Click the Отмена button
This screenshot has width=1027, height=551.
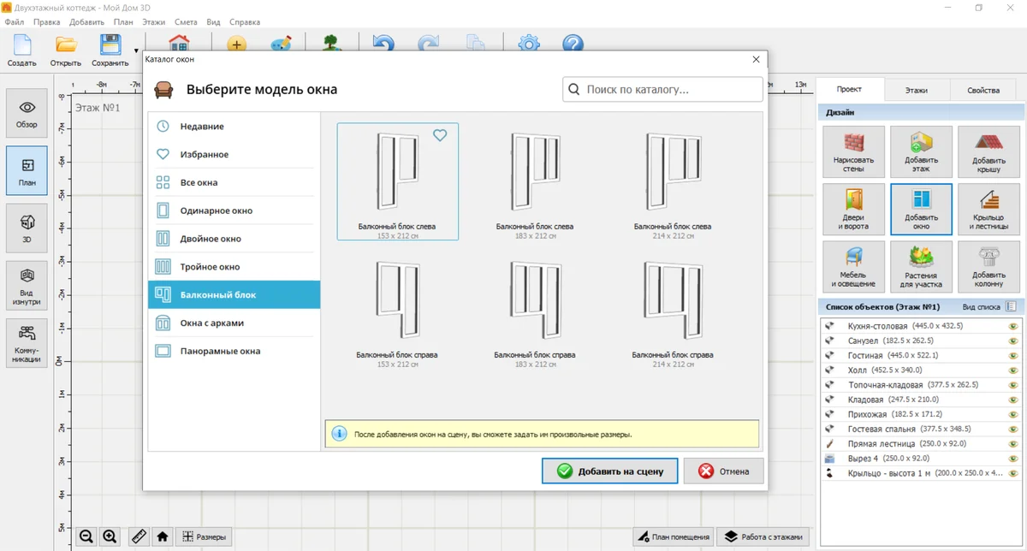pos(723,471)
